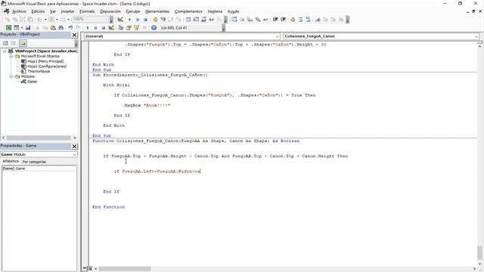This screenshot has height=272, width=484.
Task: Click the Reset stop icon in the standard toolbar
Action: pyautogui.click(x=104, y=28)
